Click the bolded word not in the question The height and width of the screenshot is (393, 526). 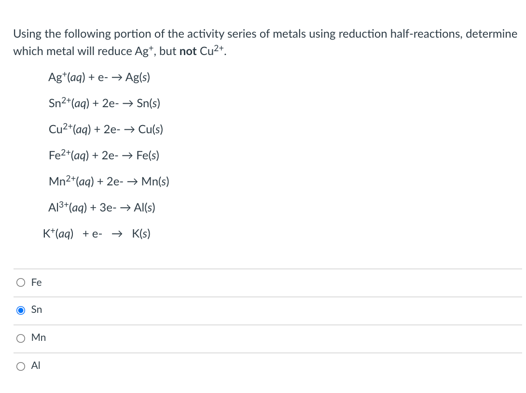[x=186, y=51]
